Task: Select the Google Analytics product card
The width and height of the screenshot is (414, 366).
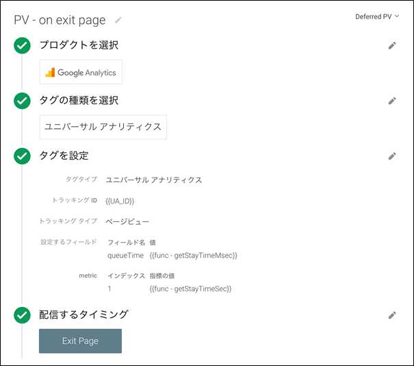Action: [81, 72]
